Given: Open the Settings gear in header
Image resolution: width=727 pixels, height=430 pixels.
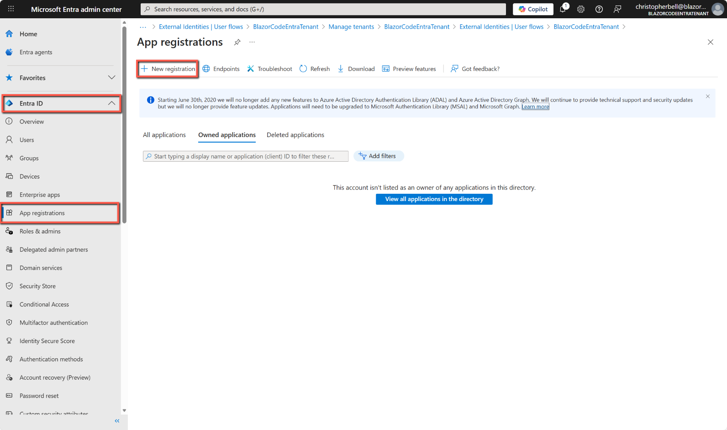Looking at the screenshot, I should tap(581, 9).
